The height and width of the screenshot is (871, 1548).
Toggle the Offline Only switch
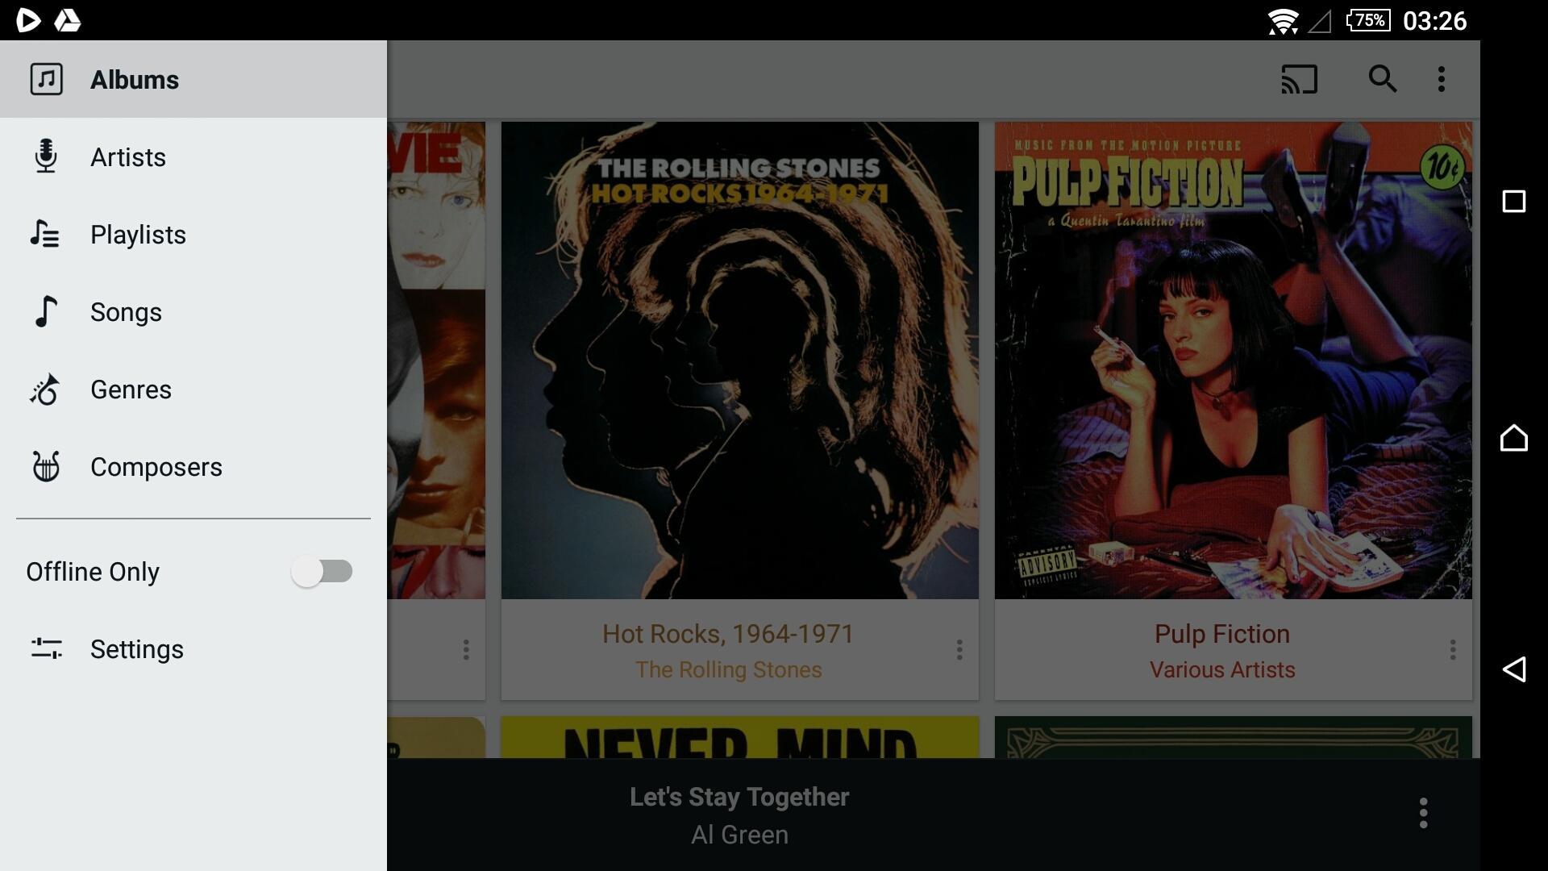coord(322,571)
